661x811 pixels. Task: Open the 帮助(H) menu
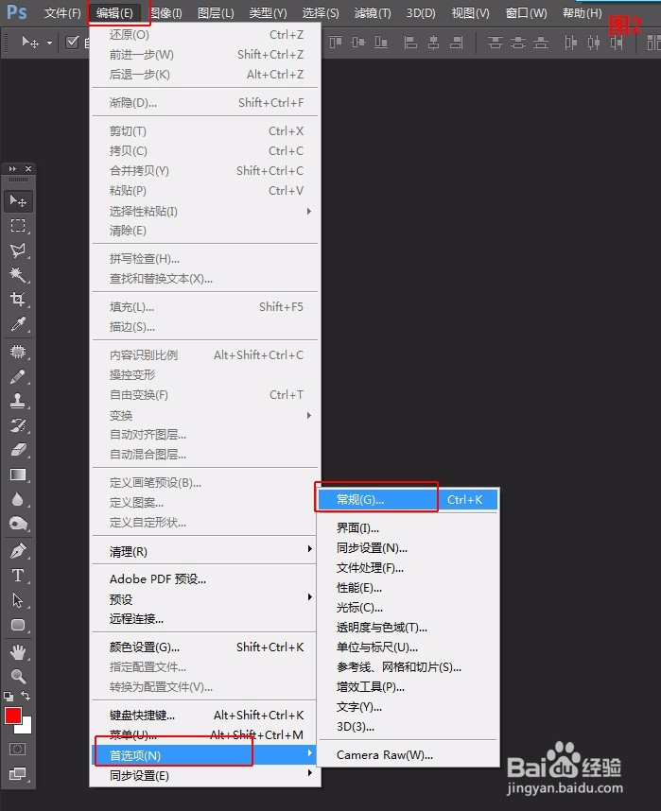582,13
